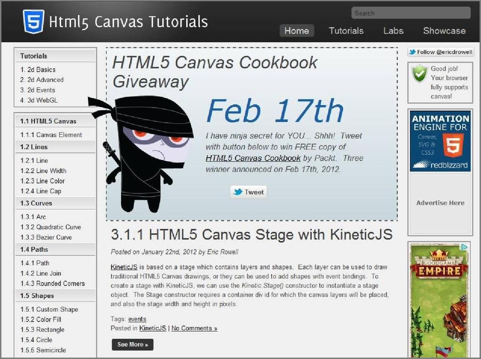Click the AdChoices icon on Empire ad
This screenshot has height=359, width=481.
[x=465, y=247]
